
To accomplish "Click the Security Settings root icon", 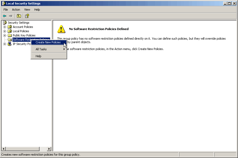I will click(x=5, y=23).
